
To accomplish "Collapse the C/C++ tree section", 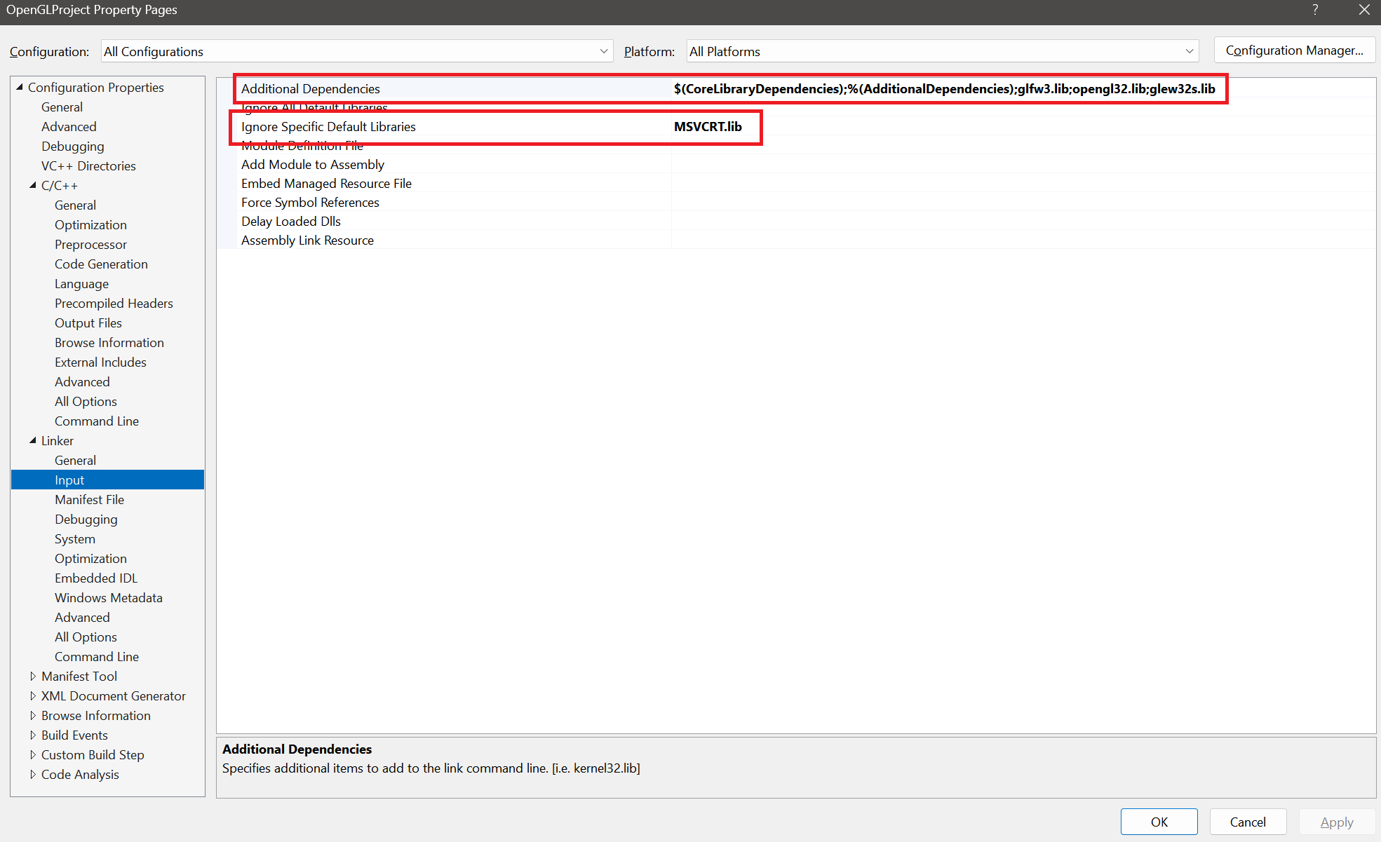I will click(x=33, y=185).
